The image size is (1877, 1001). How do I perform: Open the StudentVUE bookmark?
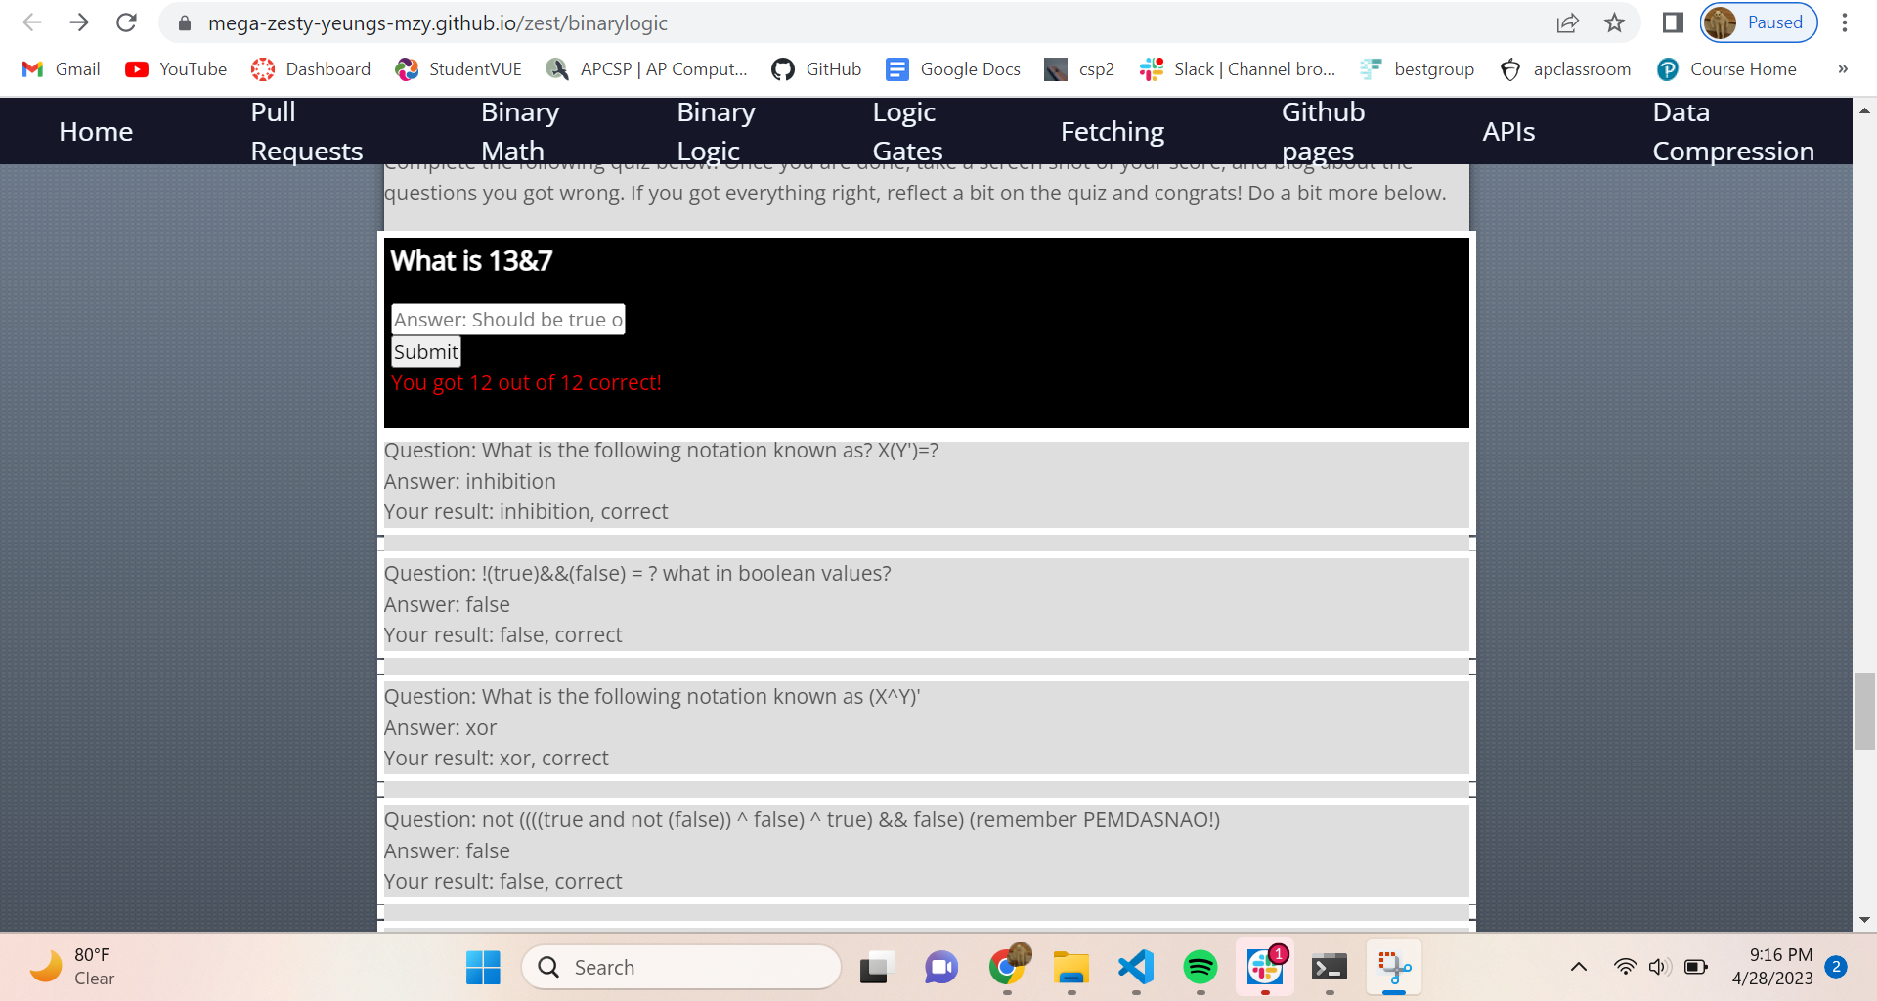click(458, 69)
